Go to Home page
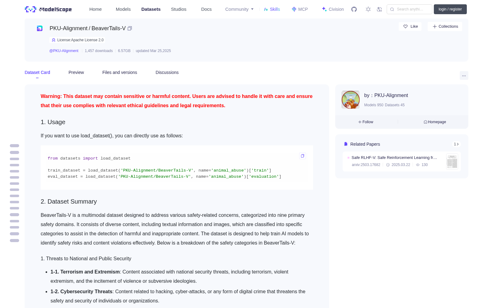 point(96,9)
